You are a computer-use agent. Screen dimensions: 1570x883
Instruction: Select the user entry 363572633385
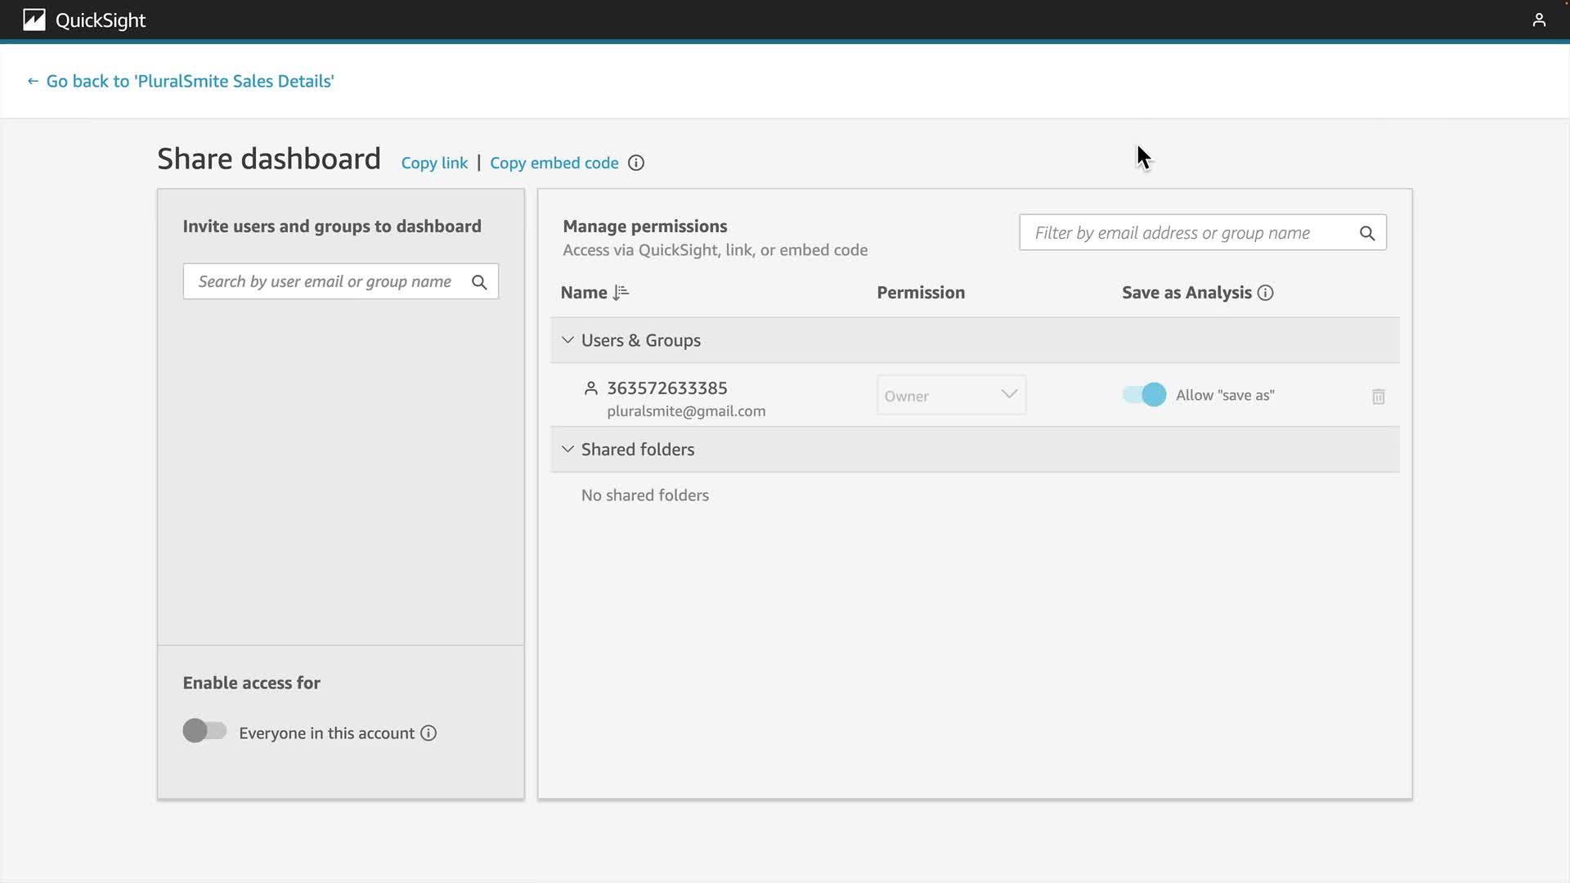coord(666,388)
